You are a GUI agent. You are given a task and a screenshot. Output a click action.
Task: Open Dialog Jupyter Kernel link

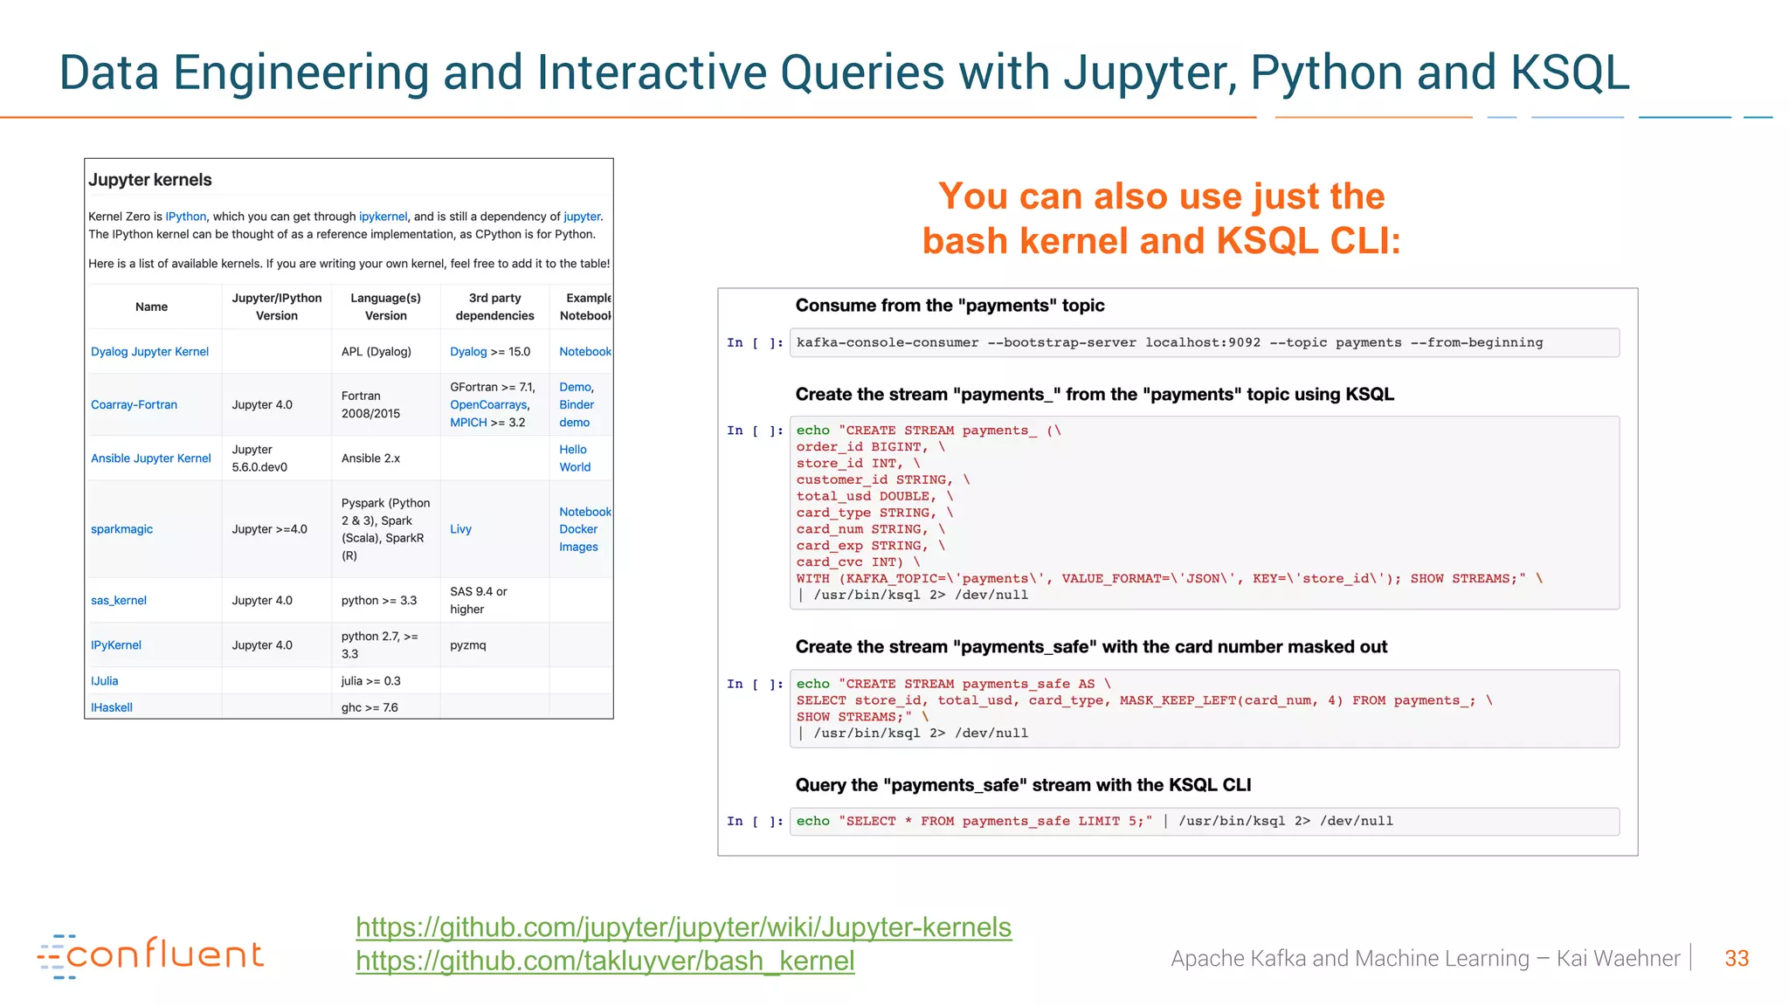[x=149, y=352]
